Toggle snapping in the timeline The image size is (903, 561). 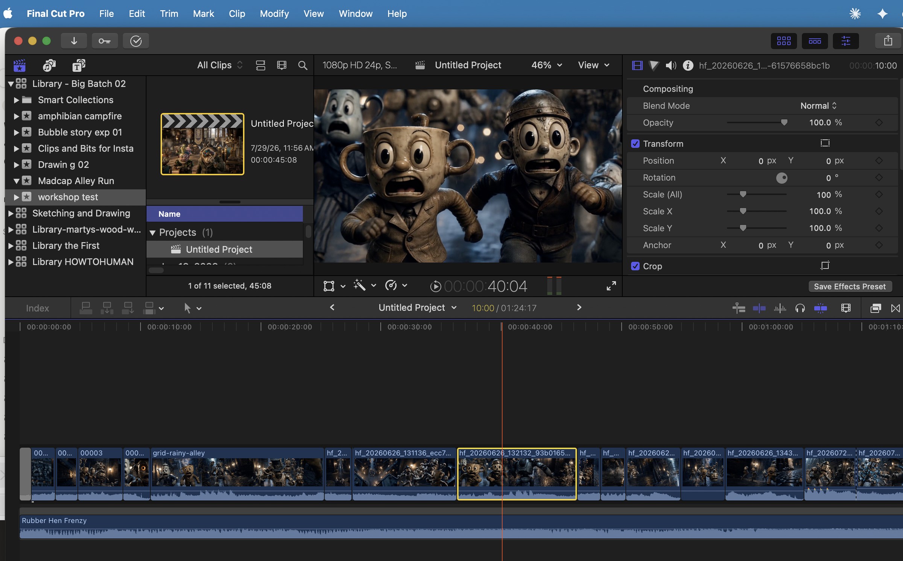820,308
